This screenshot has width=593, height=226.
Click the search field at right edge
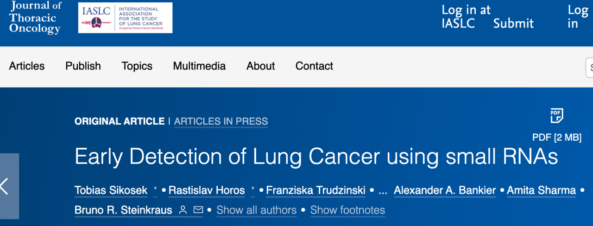pyautogui.click(x=589, y=67)
